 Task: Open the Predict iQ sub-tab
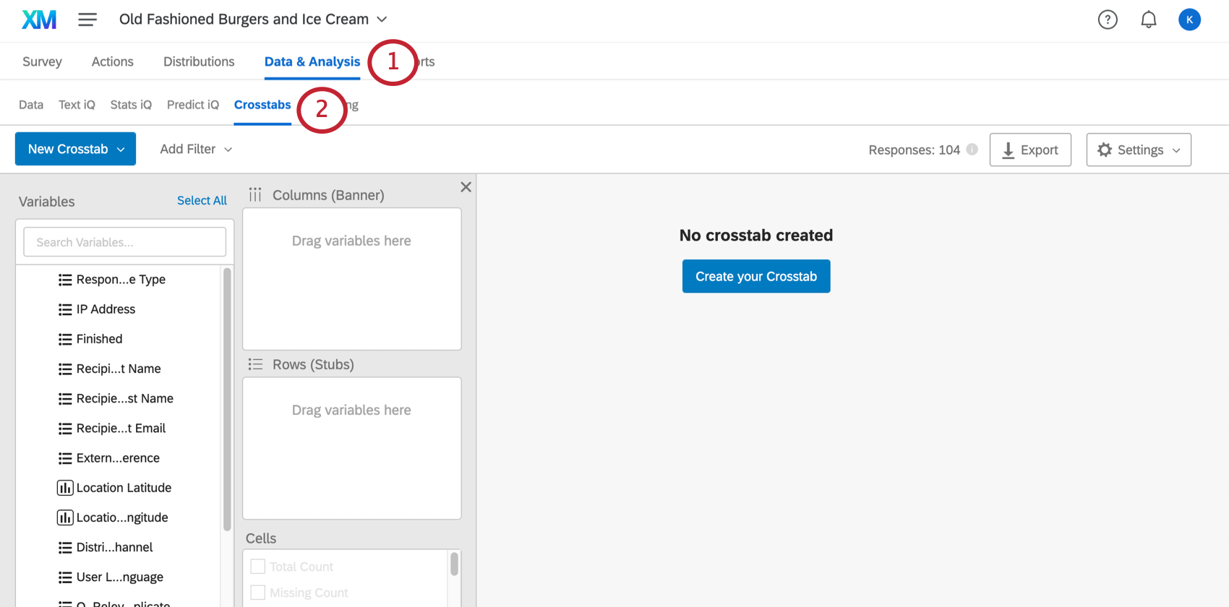[193, 105]
